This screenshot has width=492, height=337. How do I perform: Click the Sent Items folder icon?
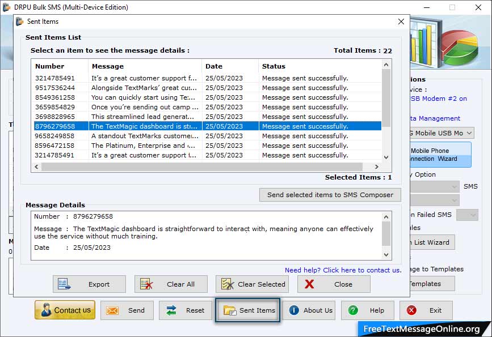click(x=230, y=310)
